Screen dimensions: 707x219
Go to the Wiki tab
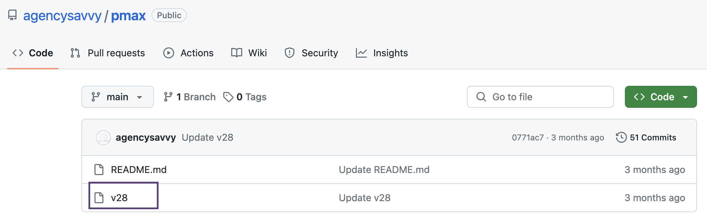click(x=249, y=53)
